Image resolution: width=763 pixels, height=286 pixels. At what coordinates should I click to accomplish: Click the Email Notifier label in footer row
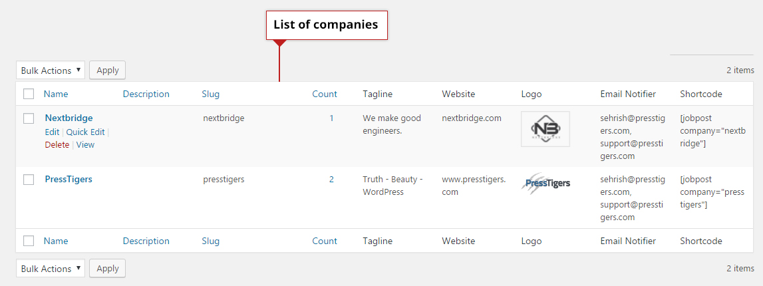[x=628, y=241]
